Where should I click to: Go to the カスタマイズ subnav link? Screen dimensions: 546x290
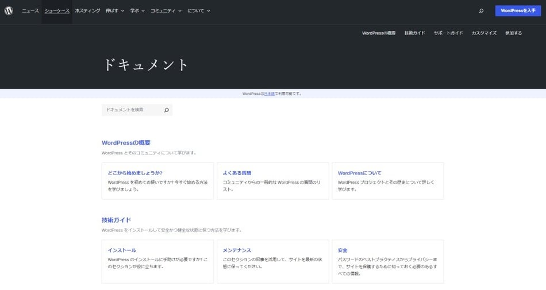point(484,33)
